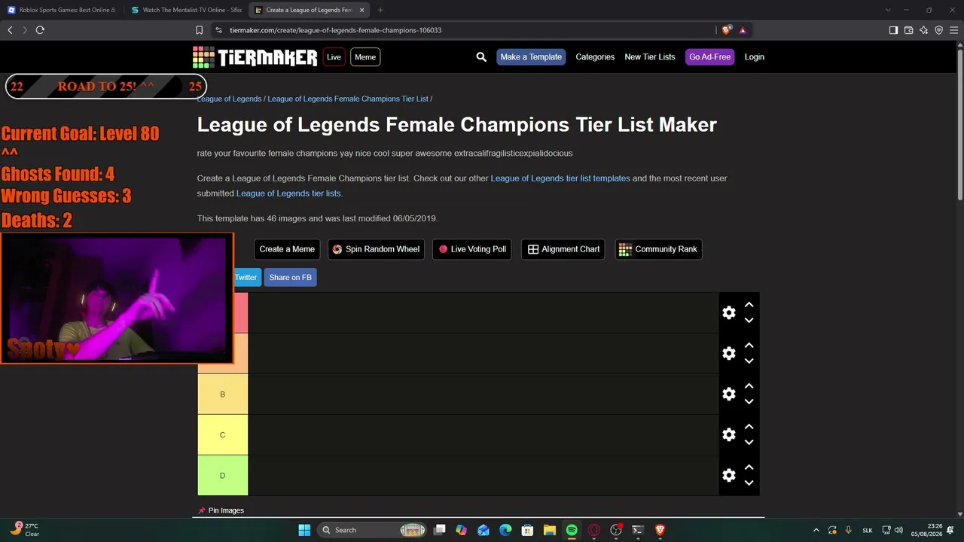Bookmark this page with the bookmark icon
This screenshot has width=964, height=542.
pyautogui.click(x=199, y=30)
